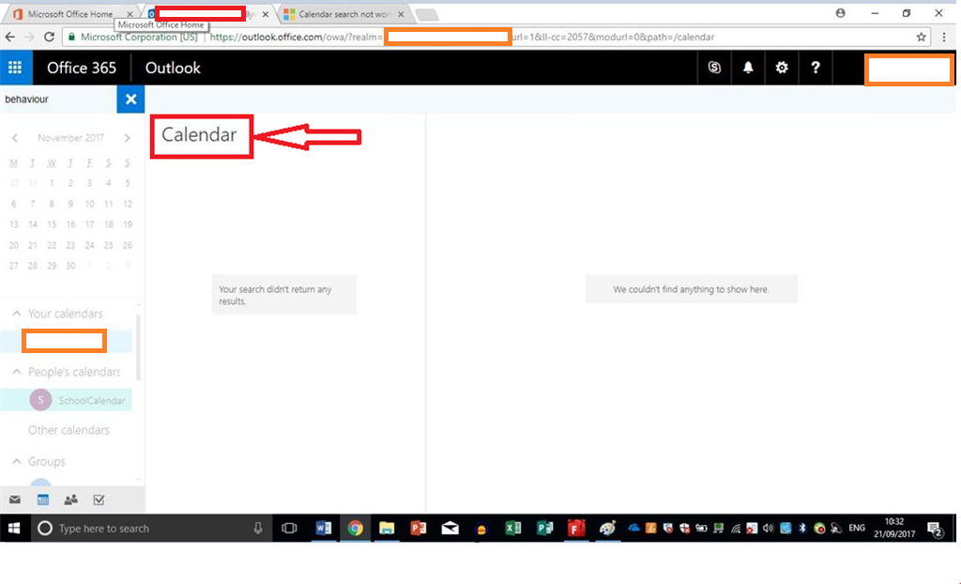961x584 pixels.
Task: Go back in the browser
Action: tap(9, 37)
